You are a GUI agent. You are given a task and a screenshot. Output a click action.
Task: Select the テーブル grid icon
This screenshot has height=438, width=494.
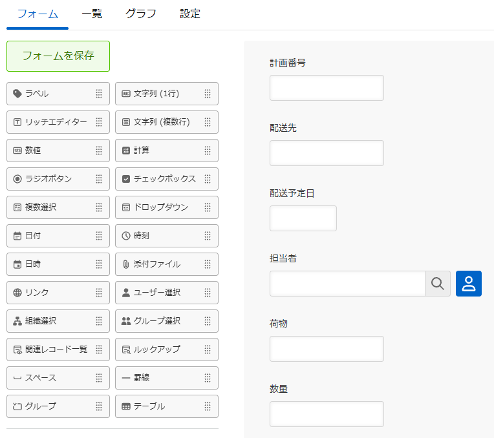[x=126, y=406]
